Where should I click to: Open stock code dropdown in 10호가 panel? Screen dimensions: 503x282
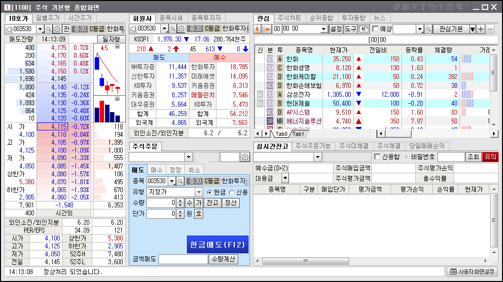[x=40, y=29]
